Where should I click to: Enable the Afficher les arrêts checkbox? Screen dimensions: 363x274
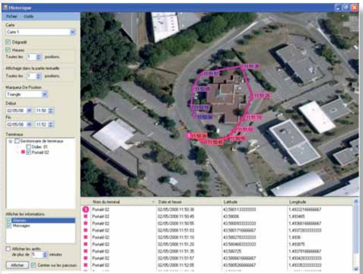[x=8, y=249]
